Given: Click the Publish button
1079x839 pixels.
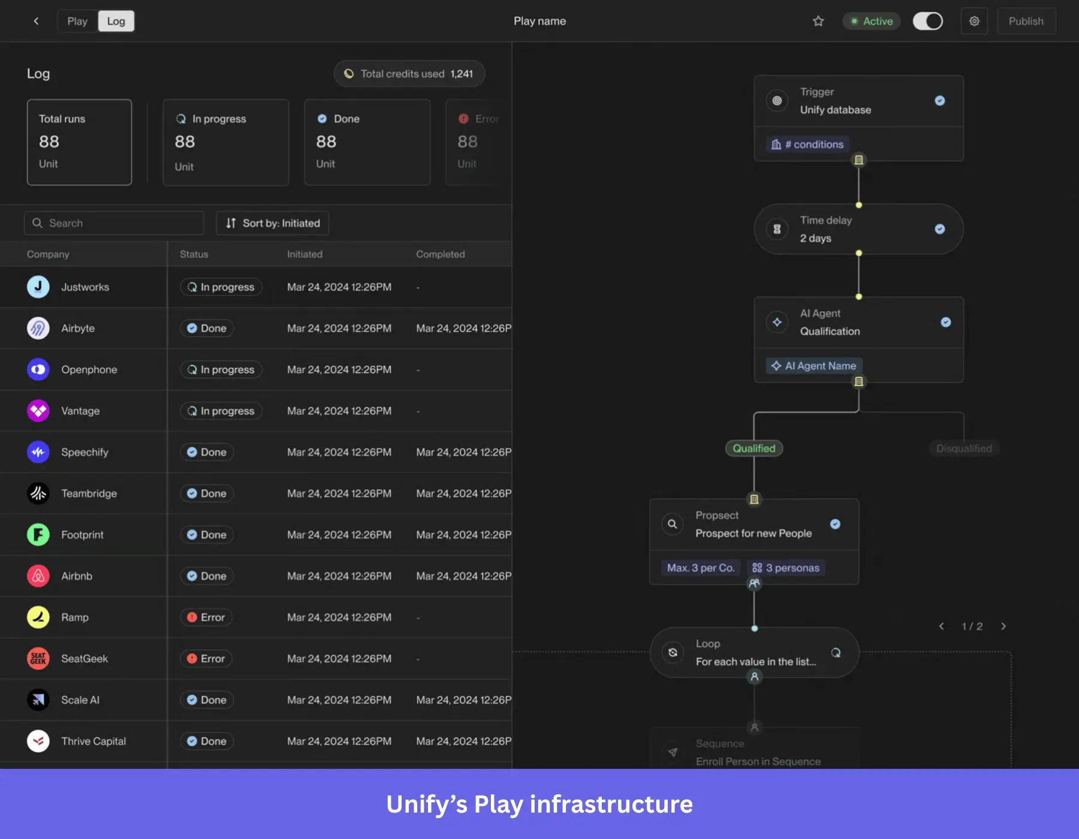Looking at the screenshot, I should coord(1026,21).
